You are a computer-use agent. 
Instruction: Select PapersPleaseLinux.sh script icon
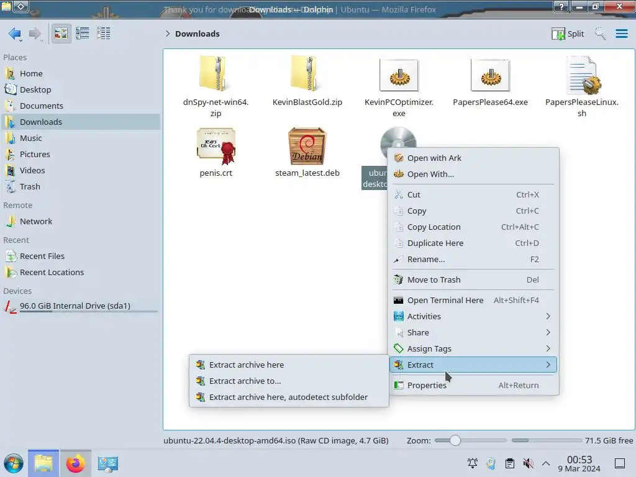pyautogui.click(x=583, y=75)
